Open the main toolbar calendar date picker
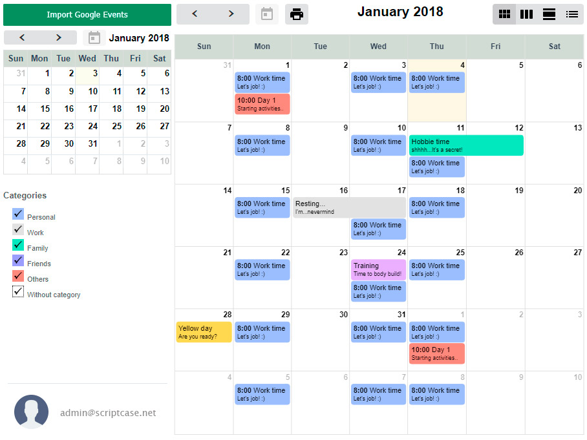 (266, 14)
